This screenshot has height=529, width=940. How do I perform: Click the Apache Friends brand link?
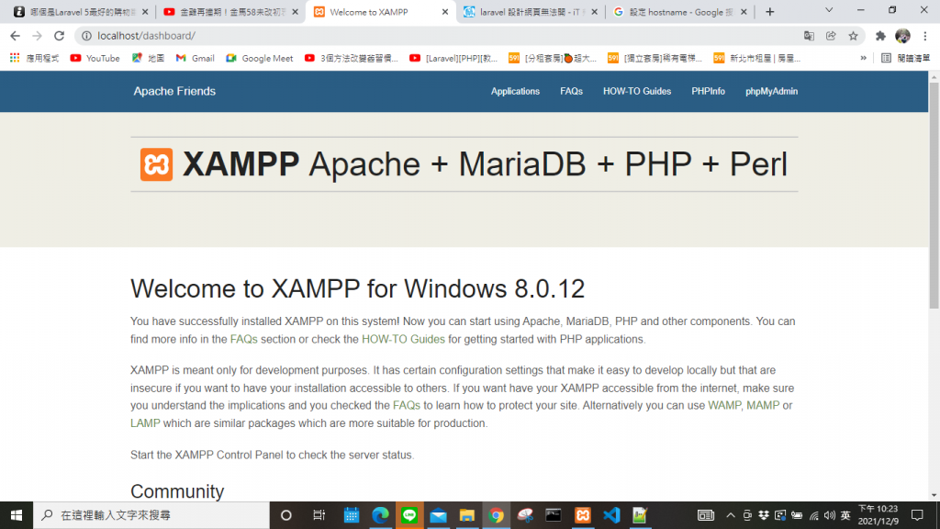[x=174, y=91]
